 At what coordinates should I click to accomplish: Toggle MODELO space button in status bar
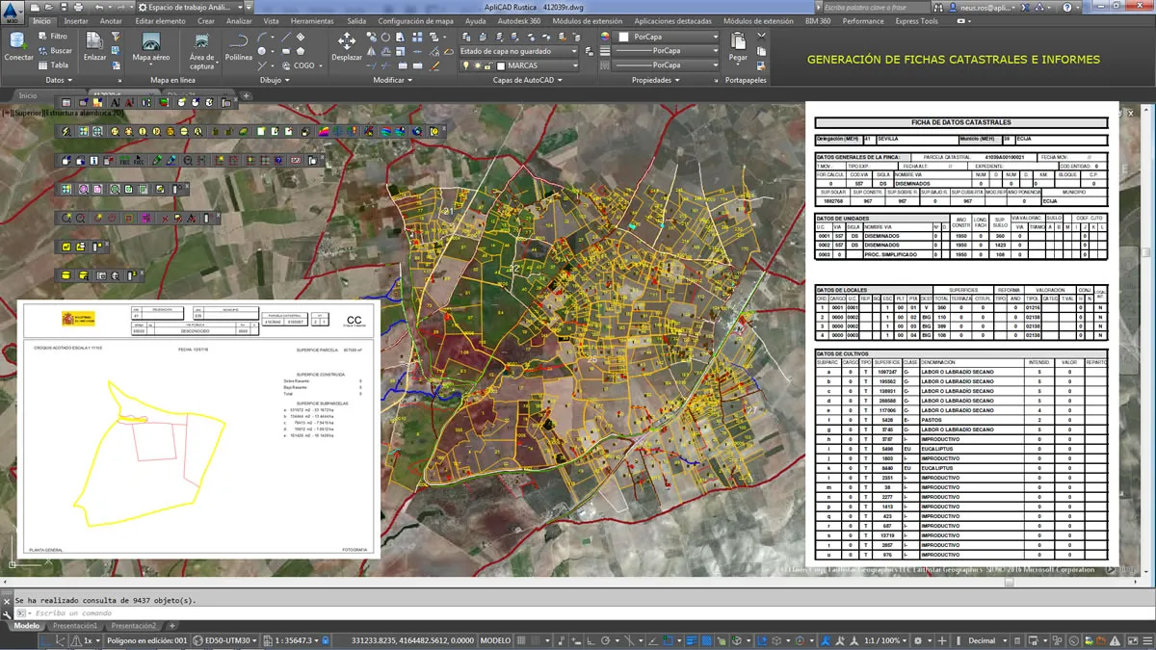(495, 640)
